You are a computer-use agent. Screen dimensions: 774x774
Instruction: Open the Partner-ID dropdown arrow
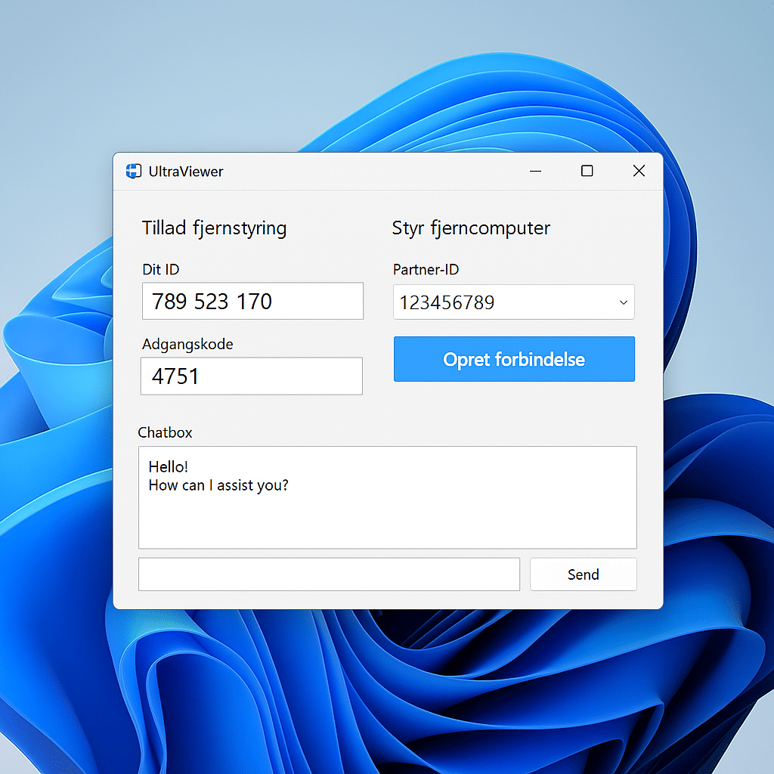623,302
